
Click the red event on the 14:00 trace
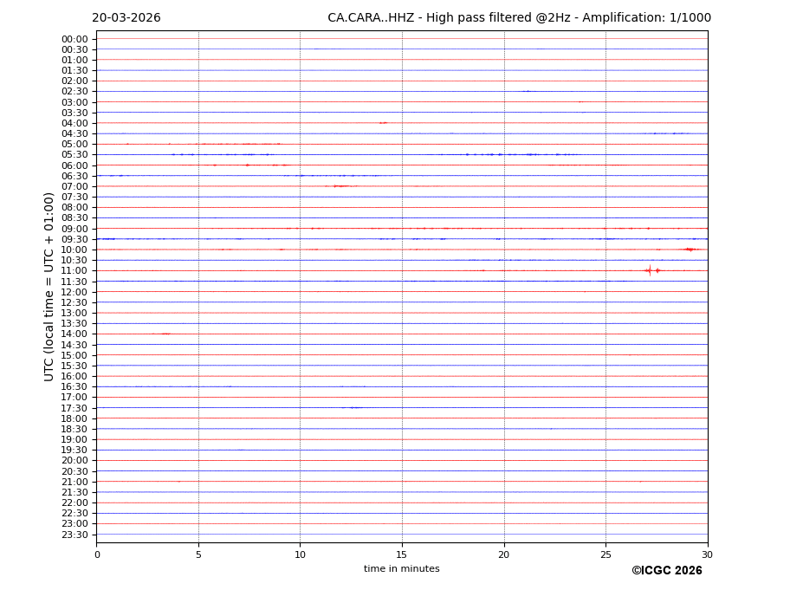click(x=165, y=334)
